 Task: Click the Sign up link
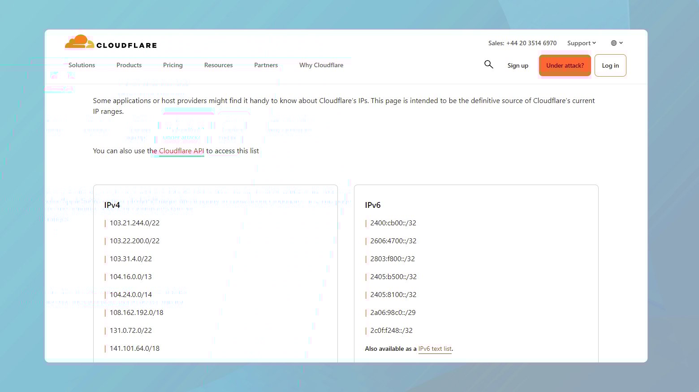[518, 65]
